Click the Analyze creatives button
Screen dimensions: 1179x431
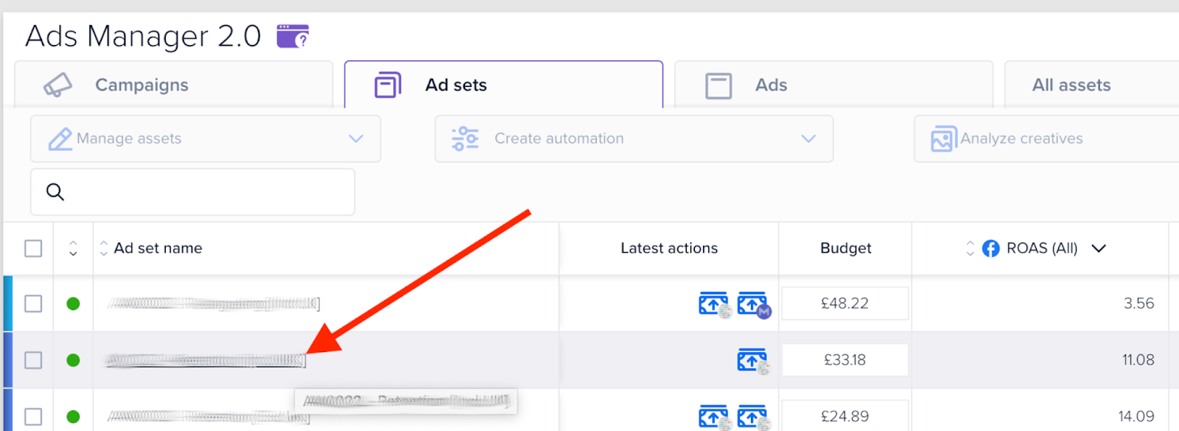pyautogui.click(x=1046, y=139)
